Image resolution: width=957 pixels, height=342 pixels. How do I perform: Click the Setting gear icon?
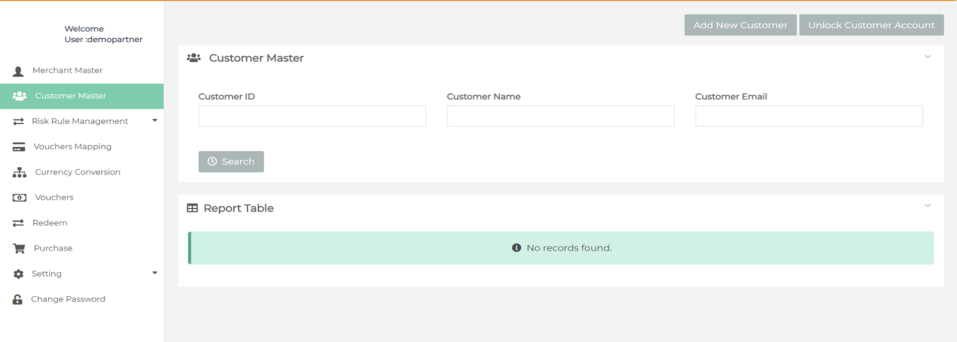click(18, 274)
